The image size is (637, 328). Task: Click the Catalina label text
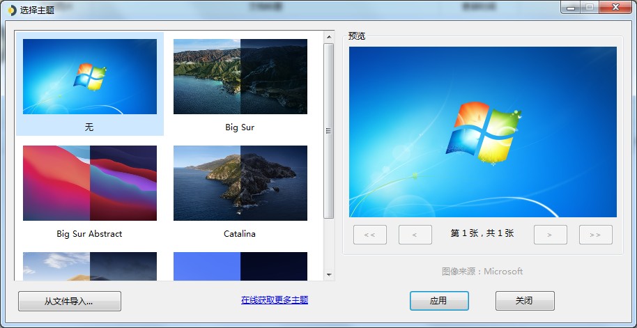(240, 234)
